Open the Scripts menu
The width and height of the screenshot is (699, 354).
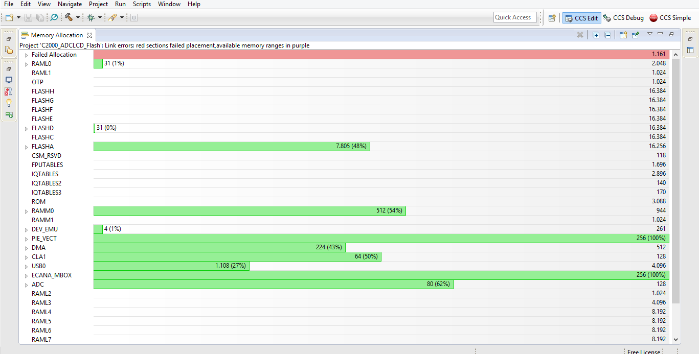click(142, 4)
